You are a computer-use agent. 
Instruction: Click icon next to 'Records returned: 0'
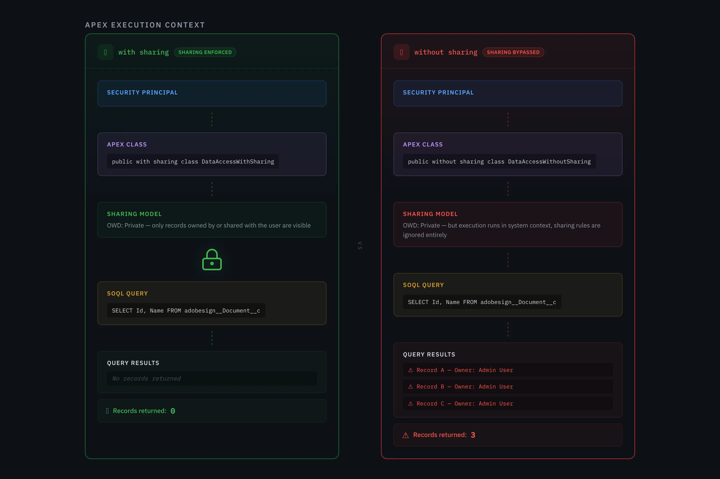(x=107, y=411)
